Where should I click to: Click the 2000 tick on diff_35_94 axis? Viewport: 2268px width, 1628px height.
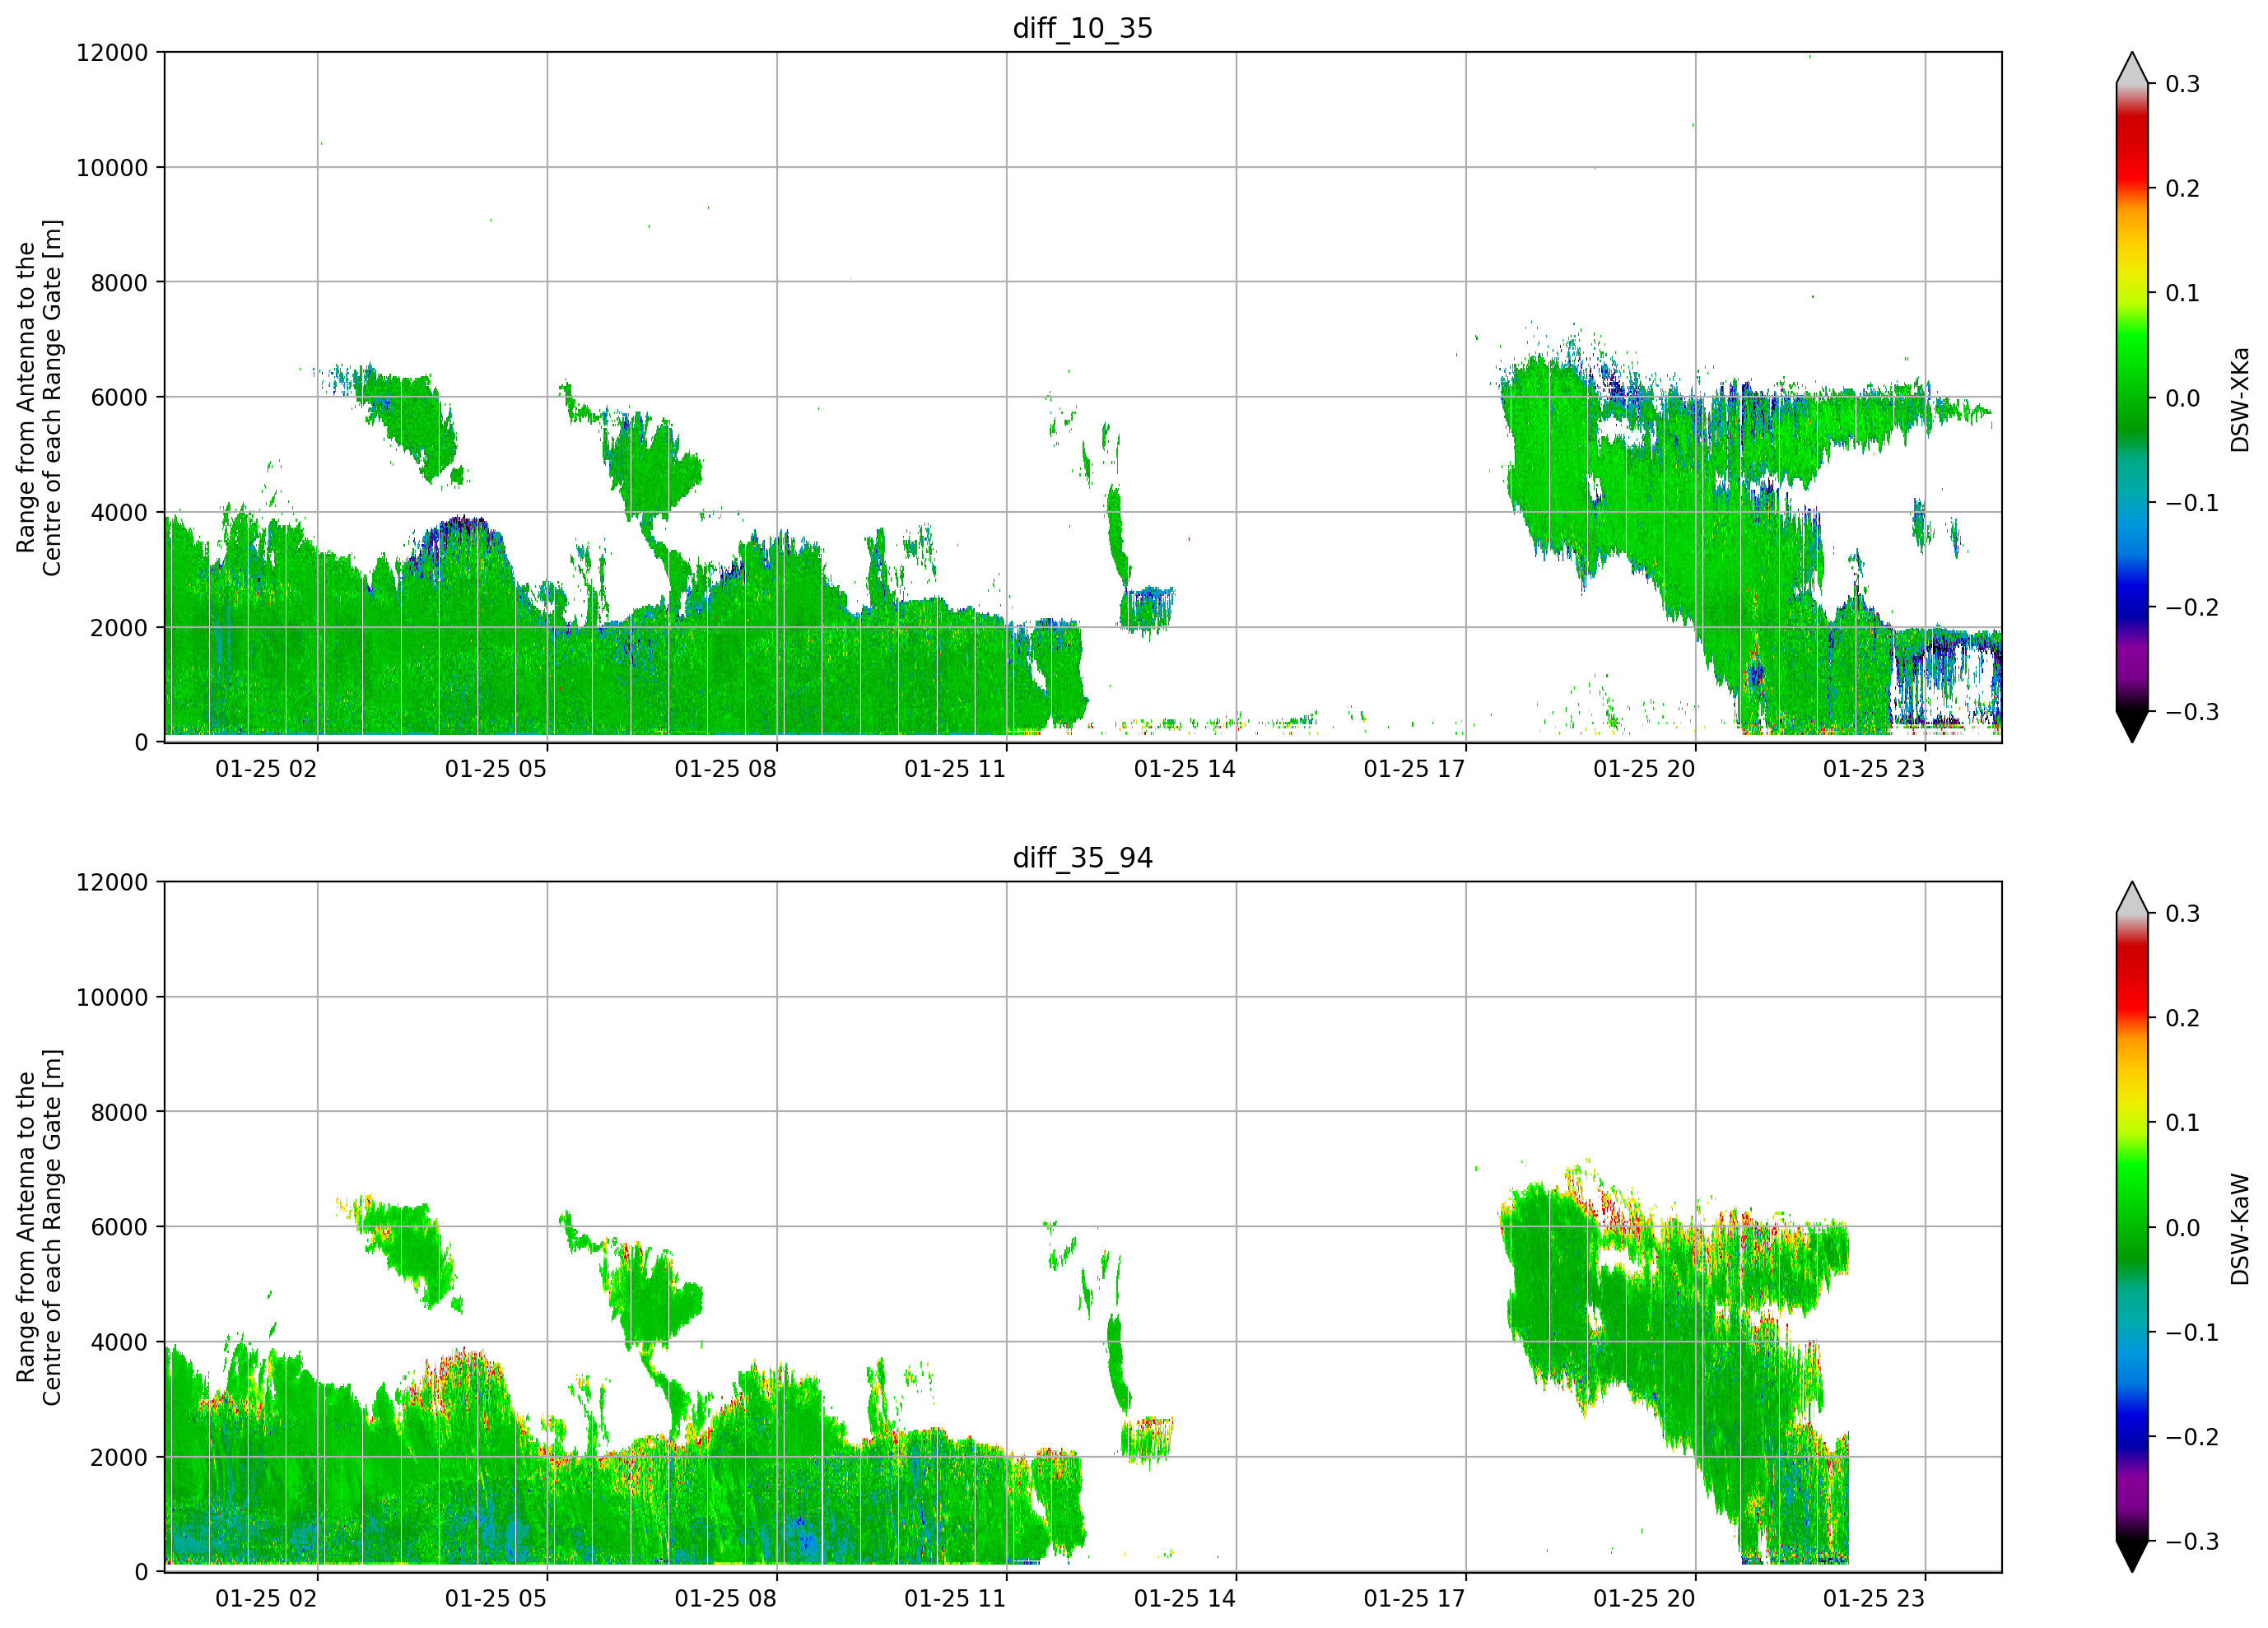pos(119,1457)
